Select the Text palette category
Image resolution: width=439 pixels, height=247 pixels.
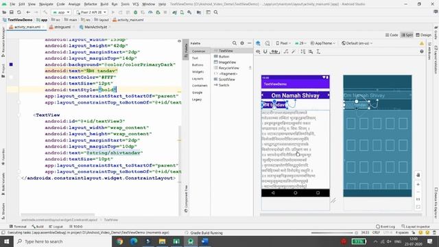[195, 58]
